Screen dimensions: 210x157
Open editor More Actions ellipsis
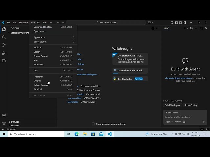click(x=157, y=28)
